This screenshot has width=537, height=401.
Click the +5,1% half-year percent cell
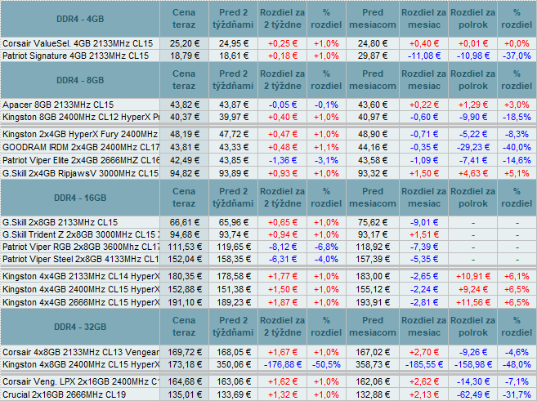coord(517,173)
